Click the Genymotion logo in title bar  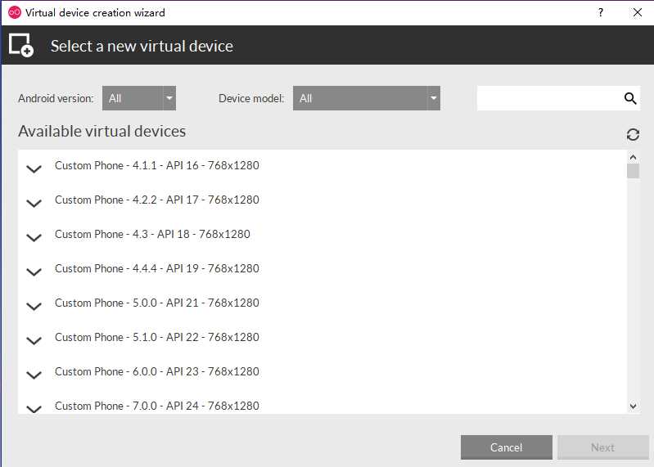[x=14, y=12]
